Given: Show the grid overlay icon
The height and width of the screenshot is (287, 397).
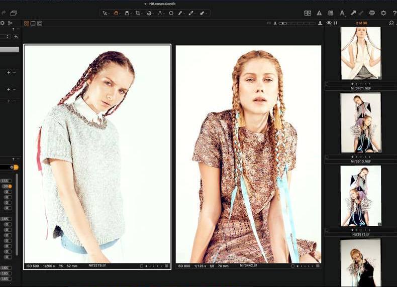Looking at the screenshot, I should 331,13.
